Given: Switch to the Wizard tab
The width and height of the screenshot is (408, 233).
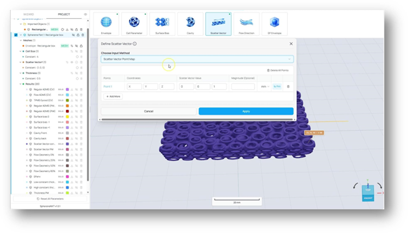Looking at the screenshot, I should (x=28, y=14).
